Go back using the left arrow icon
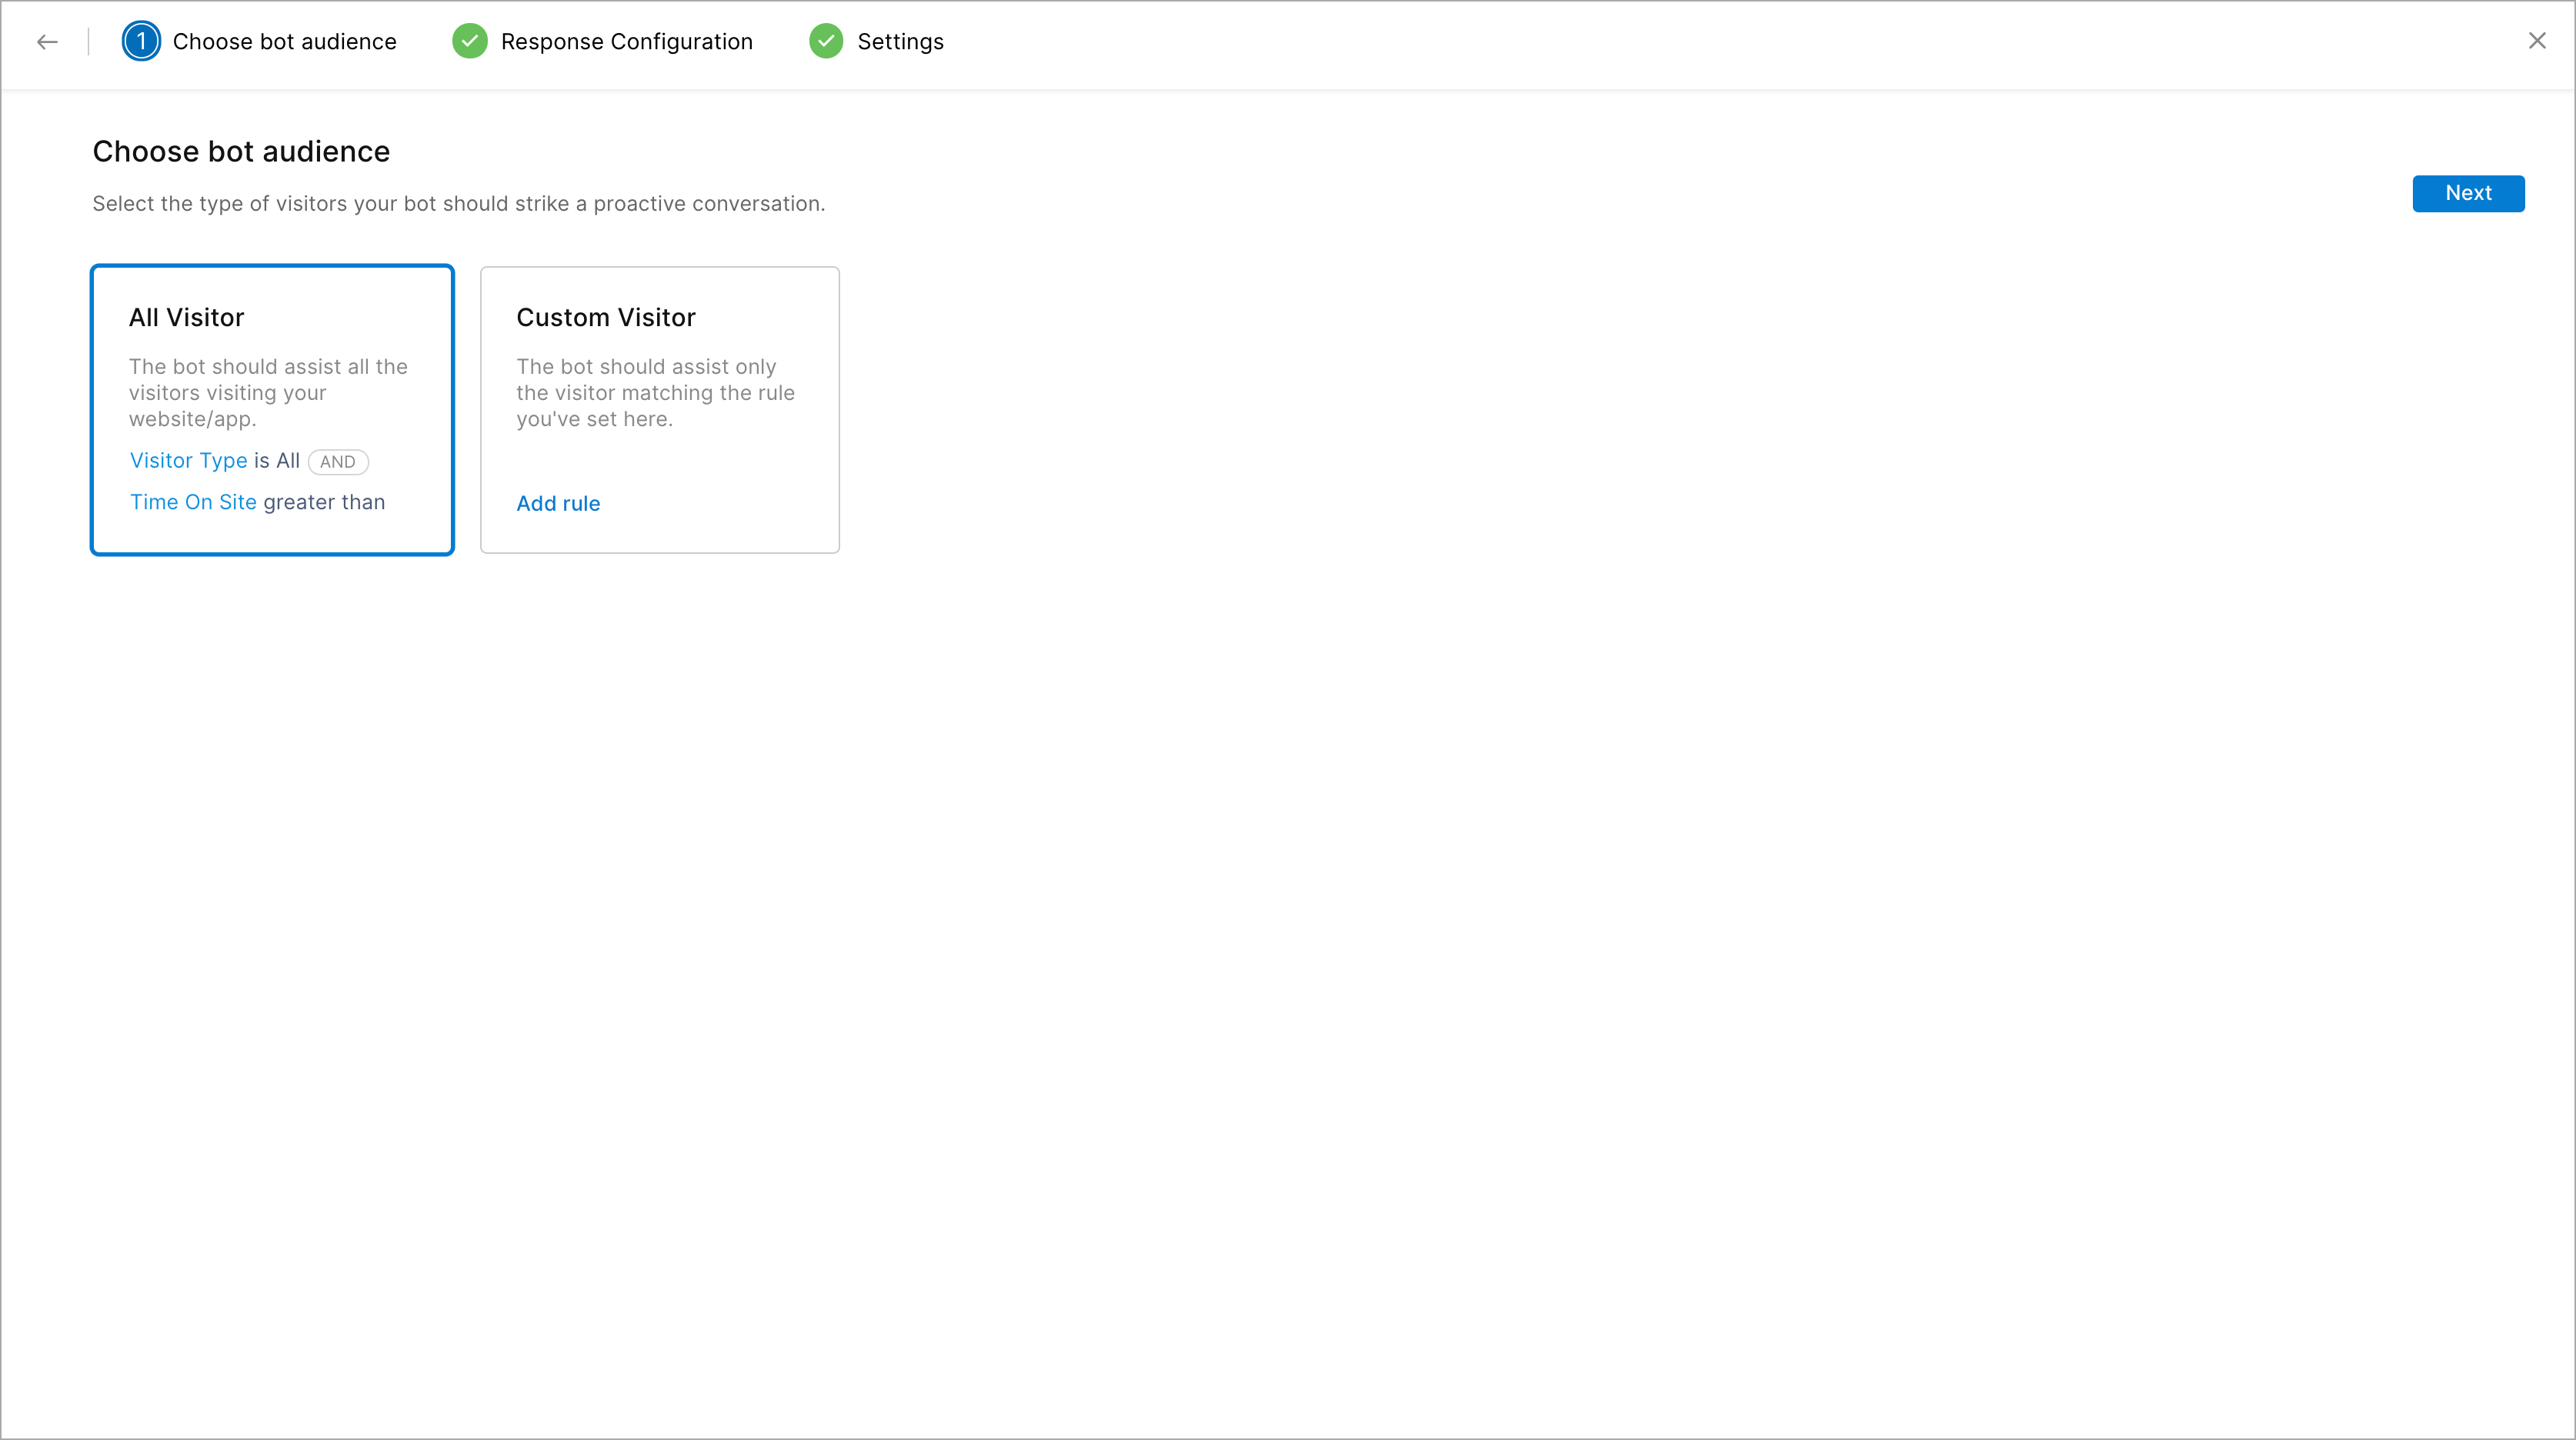The image size is (2576, 1440). [47, 42]
